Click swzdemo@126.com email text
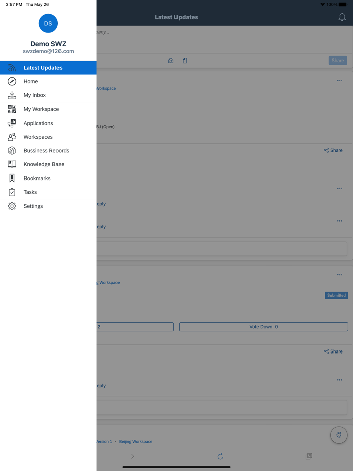353x471 pixels. [x=48, y=51]
